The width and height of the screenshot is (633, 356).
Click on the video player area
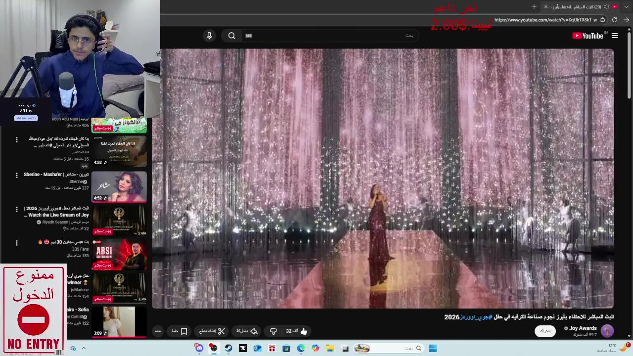pos(383,178)
